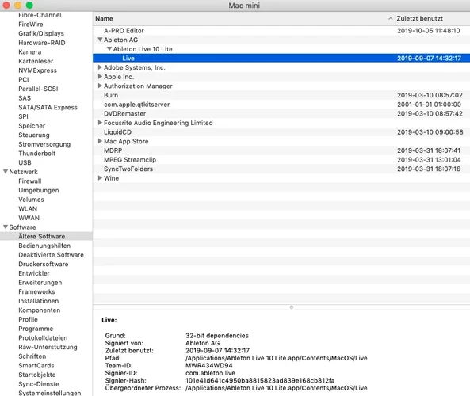Open Kartenleser in the sidebar
Viewport: 470px width, 396px height.
[36, 61]
